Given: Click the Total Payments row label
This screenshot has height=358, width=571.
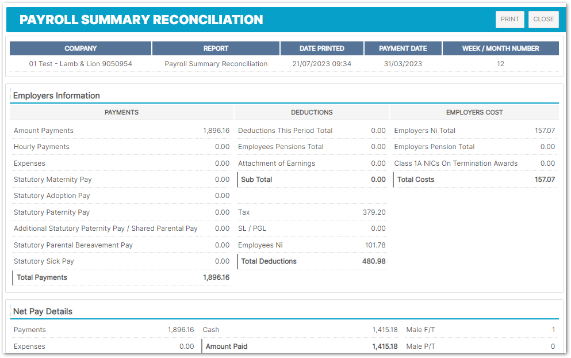Looking at the screenshot, I should coord(42,277).
